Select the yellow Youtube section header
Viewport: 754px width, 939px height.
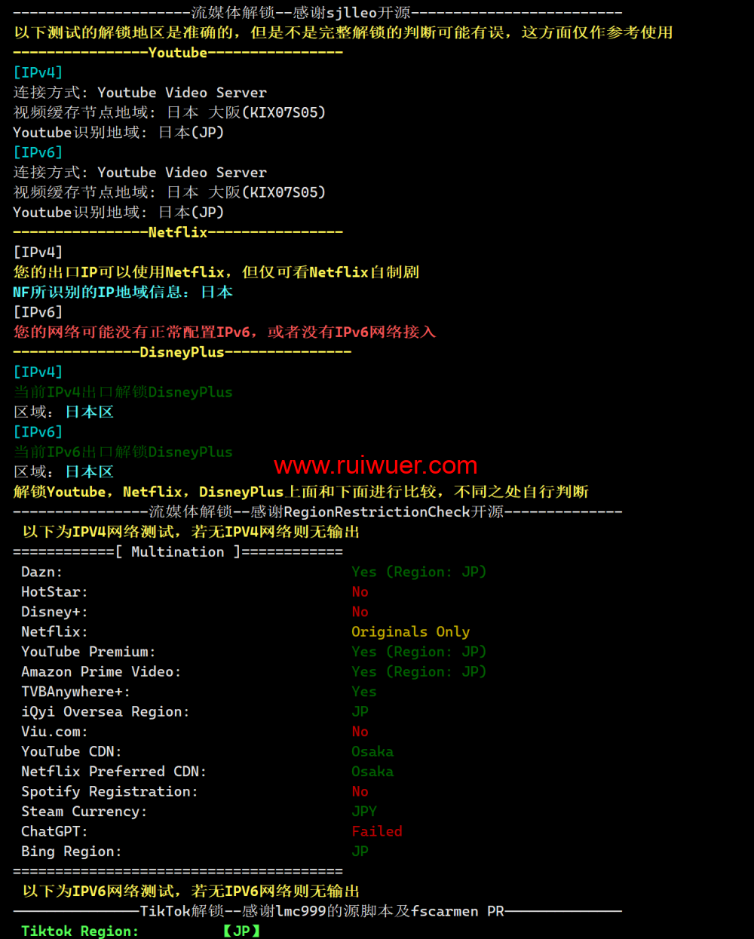[178, 53]
